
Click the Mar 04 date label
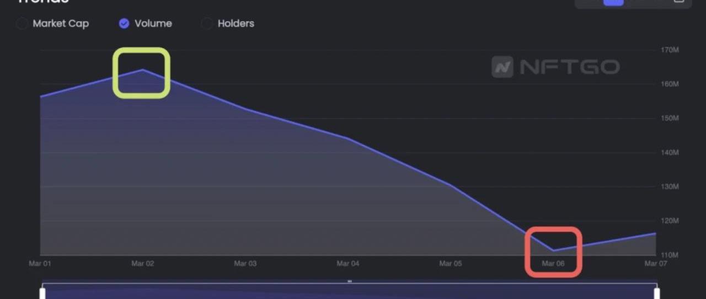[x=347, y=264]
